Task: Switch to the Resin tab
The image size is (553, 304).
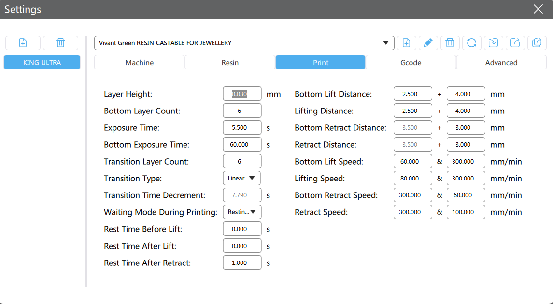Action: point(230,63)
